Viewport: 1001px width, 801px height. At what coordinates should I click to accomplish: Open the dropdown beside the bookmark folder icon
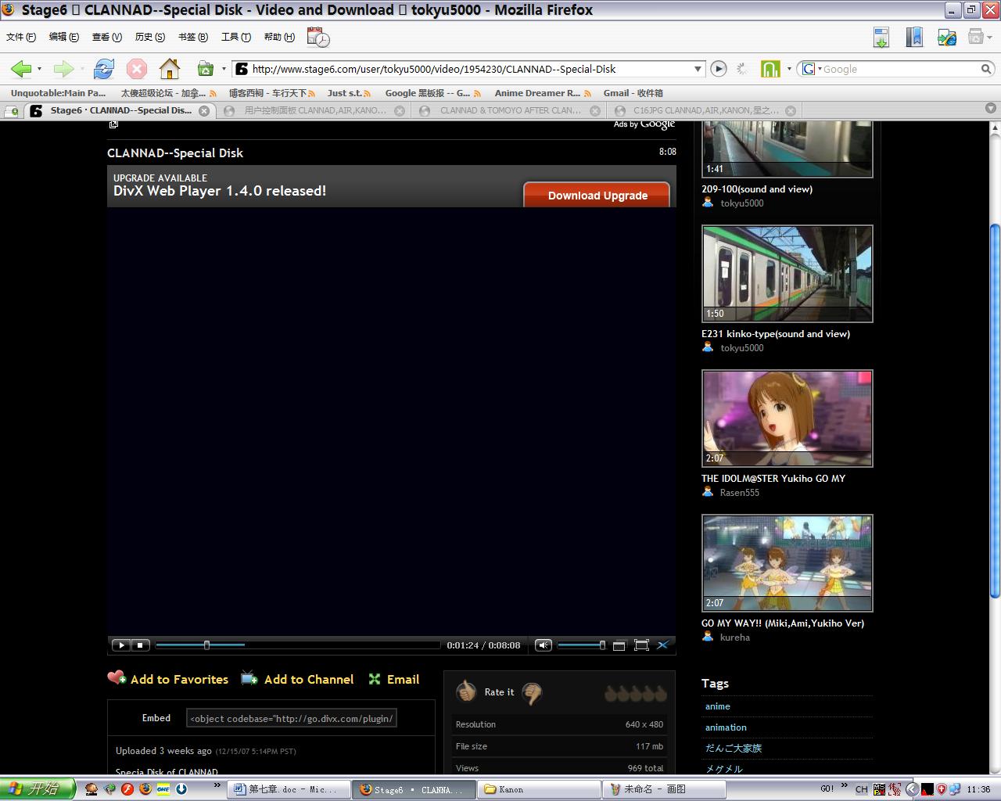coord(224,69)
